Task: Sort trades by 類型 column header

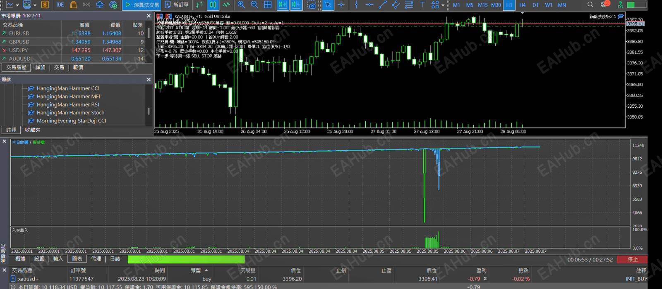Action: click(x=196, y=270)
